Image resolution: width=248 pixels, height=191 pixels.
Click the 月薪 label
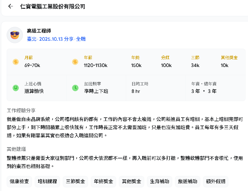[x=29, y=58]
